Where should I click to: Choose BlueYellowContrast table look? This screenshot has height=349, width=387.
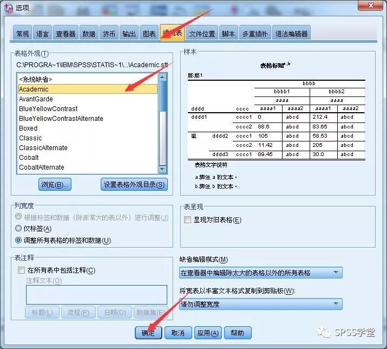[x=88, y=108]
